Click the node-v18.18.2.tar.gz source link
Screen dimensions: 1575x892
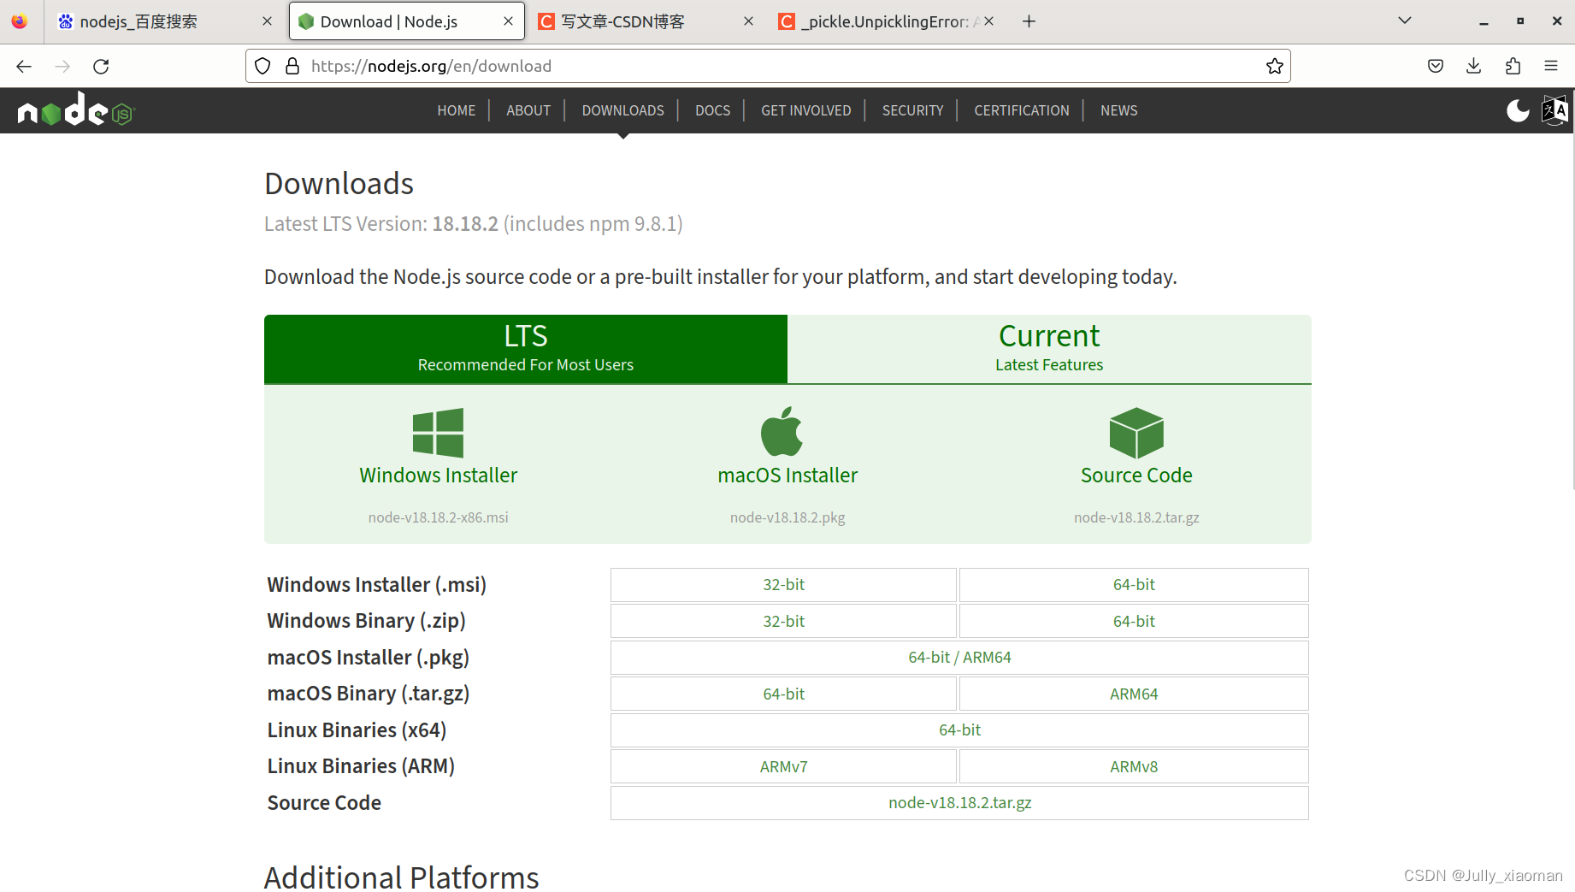click(959, 802)
